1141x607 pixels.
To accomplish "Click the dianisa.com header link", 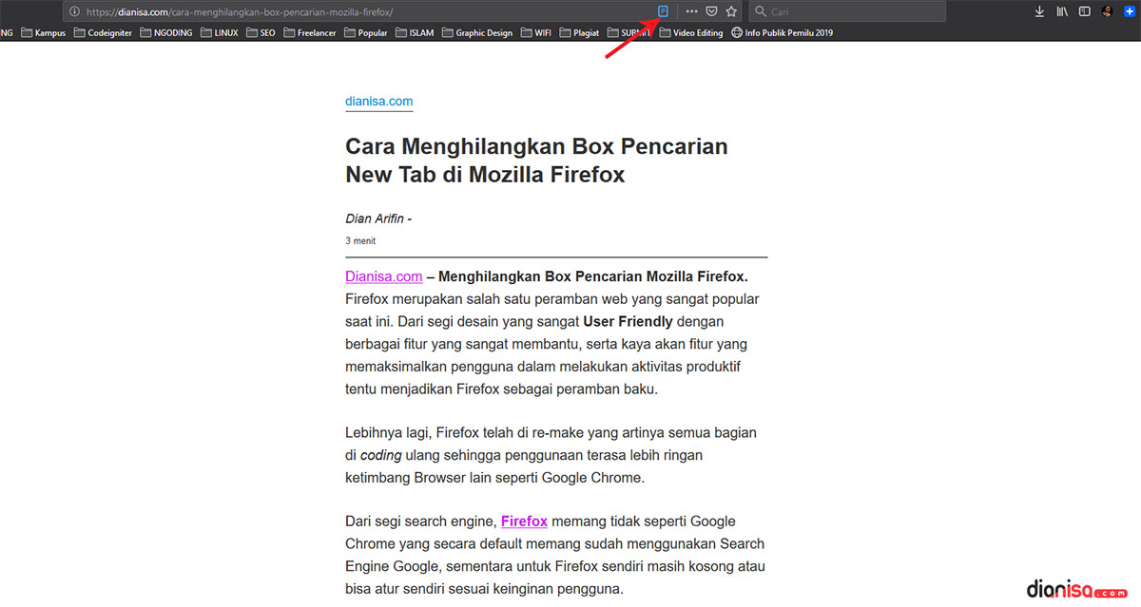I will point(378,102).
